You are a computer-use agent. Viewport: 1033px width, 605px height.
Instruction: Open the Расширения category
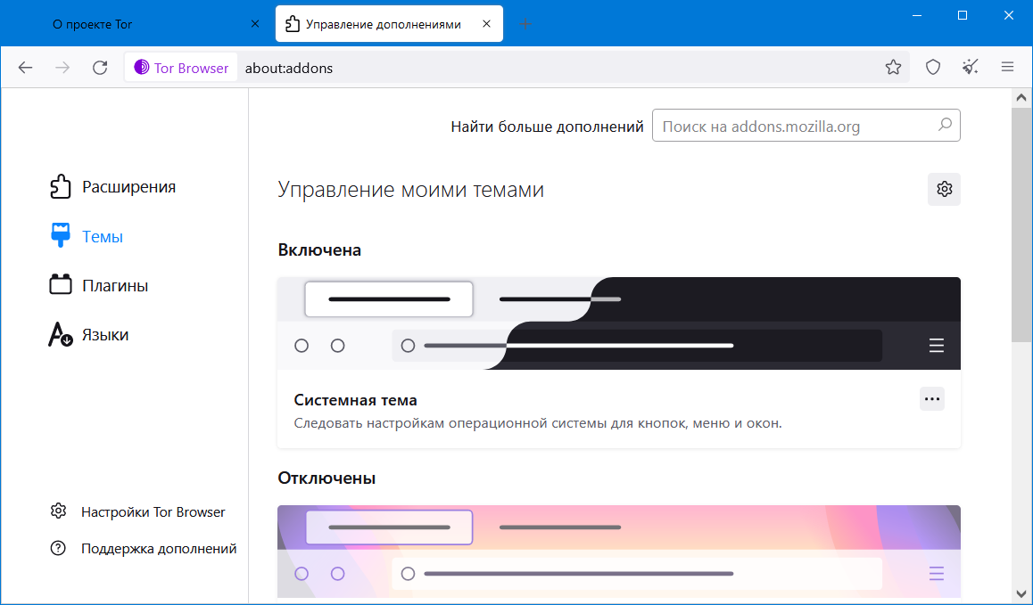(113, 186)
